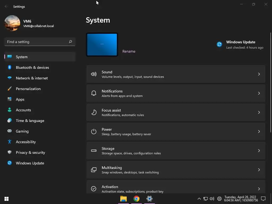Click the taskbar date and time
The image size is (272, 204).
(x=241, y=199)
